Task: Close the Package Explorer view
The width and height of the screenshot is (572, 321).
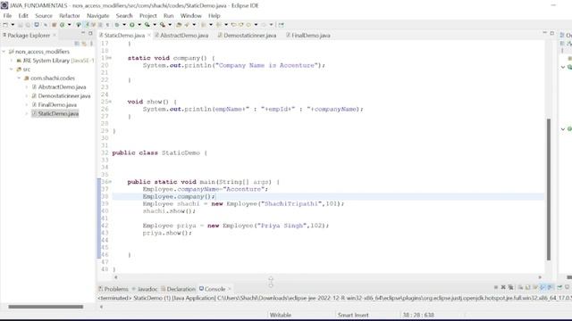Action: click(55, 36)
